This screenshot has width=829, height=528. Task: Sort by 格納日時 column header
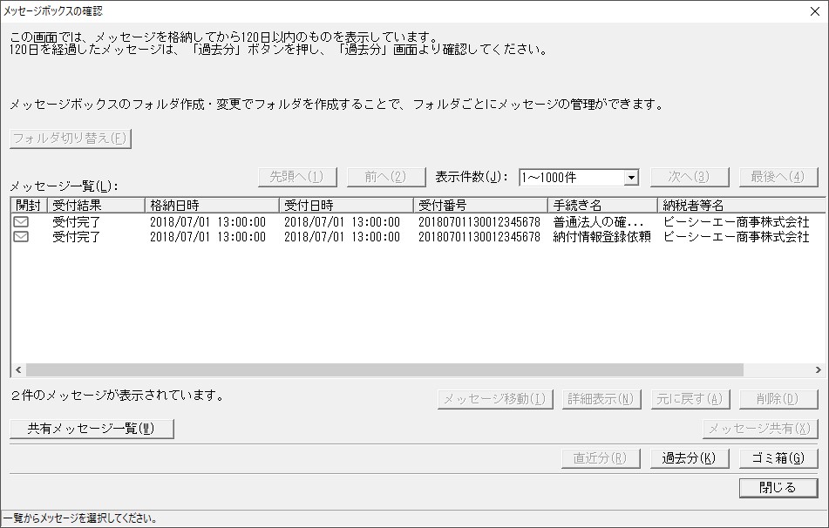click(212, 205)
